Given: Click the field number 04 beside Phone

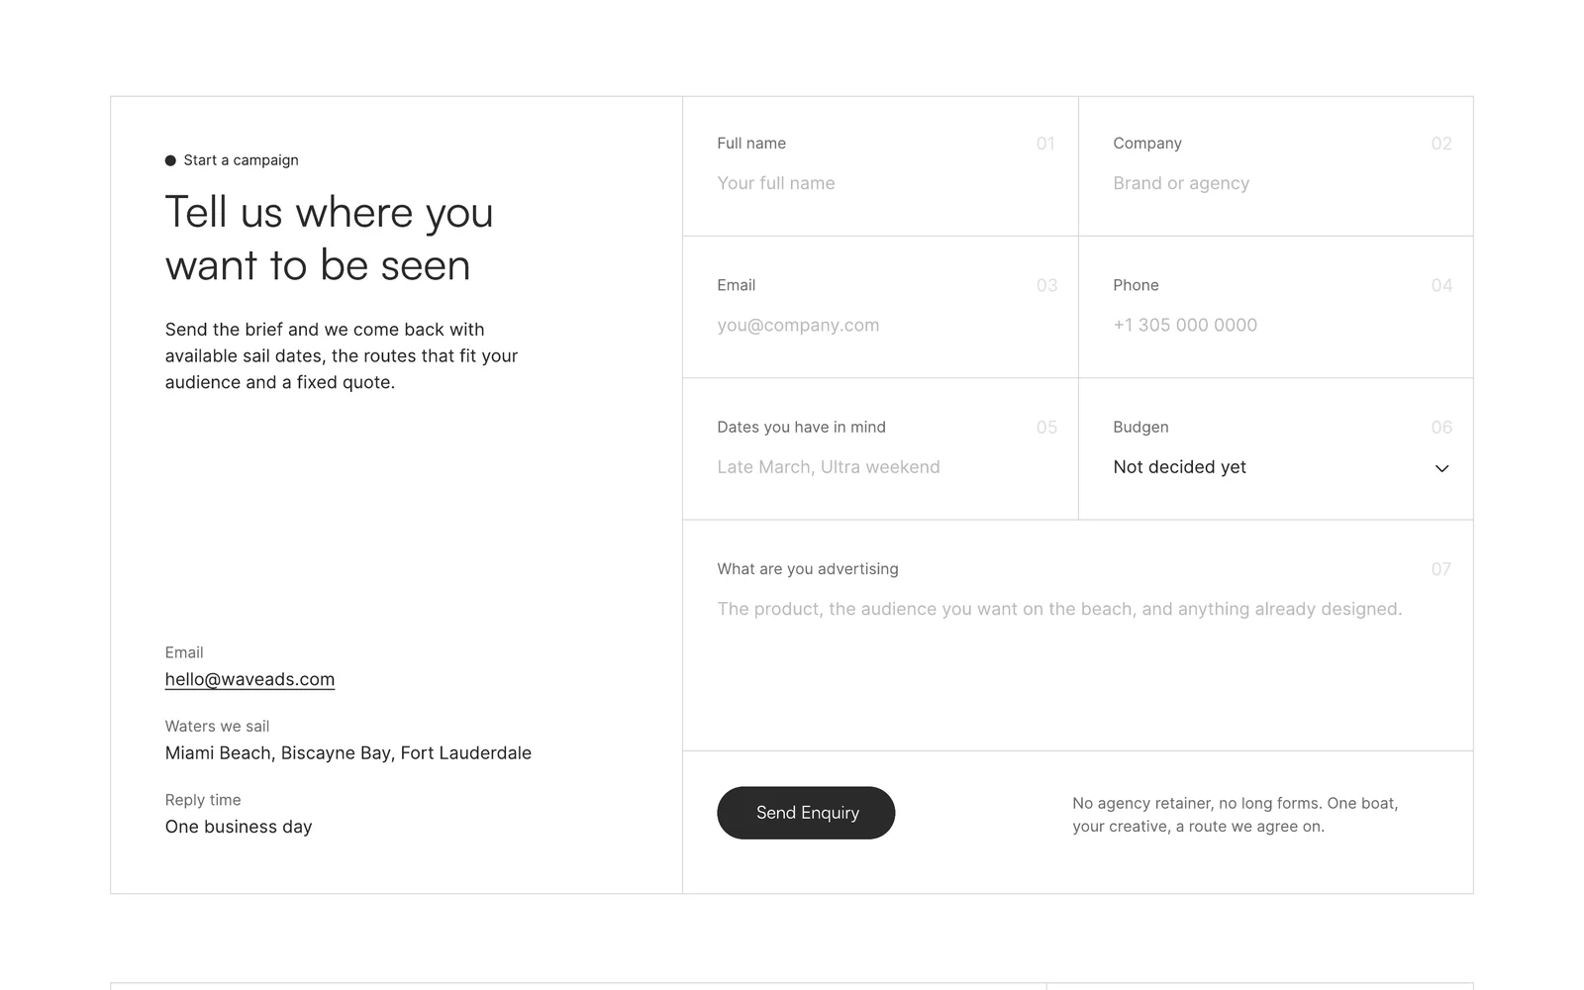Looking at the screenshot, I should [x=1441, y=285].
